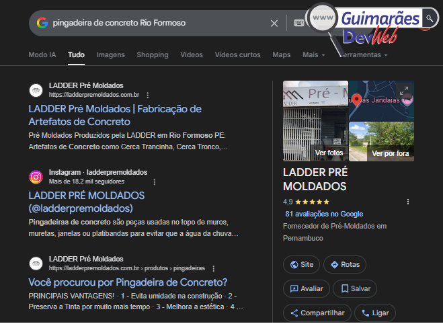Expand the Ferramentas dropdown
This screenshot has width=443, height=324.
click(x=364, y=54)
